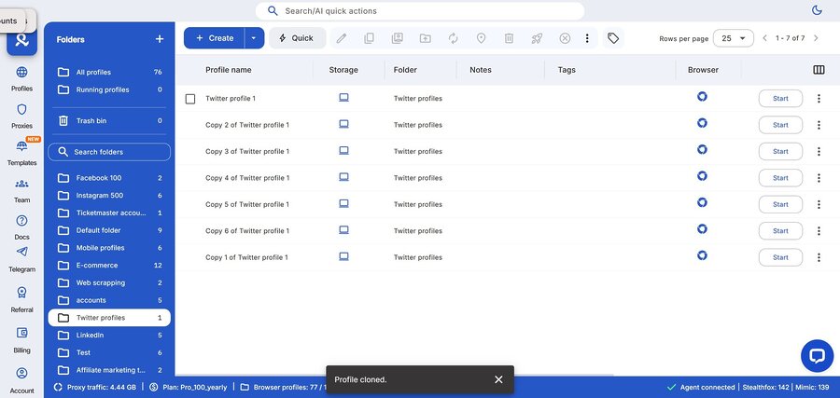This screenshot has width=840, height=398.
Task: Click the trash delete icon in toolbar
Action: [509, 38]
